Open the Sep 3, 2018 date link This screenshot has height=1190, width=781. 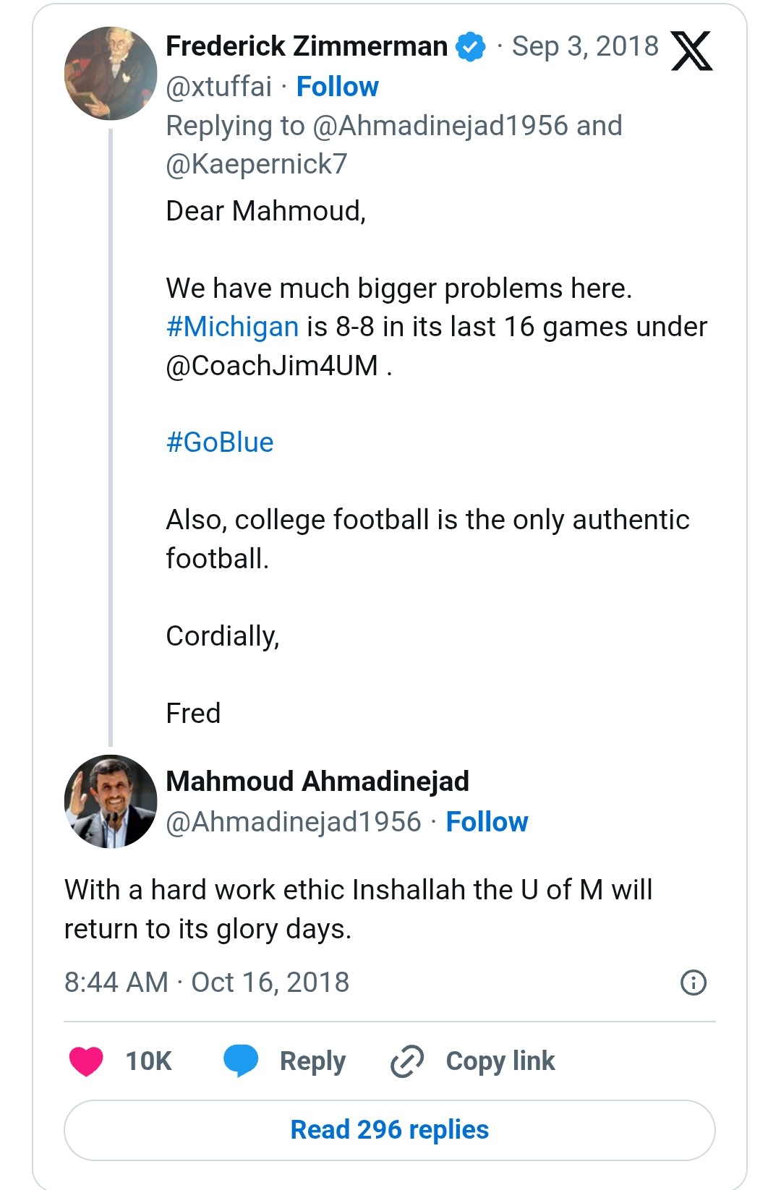click(585, 46)
